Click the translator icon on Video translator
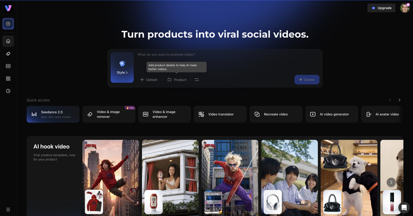The height and width of the screenshot is (216, 413). [201, 114]
